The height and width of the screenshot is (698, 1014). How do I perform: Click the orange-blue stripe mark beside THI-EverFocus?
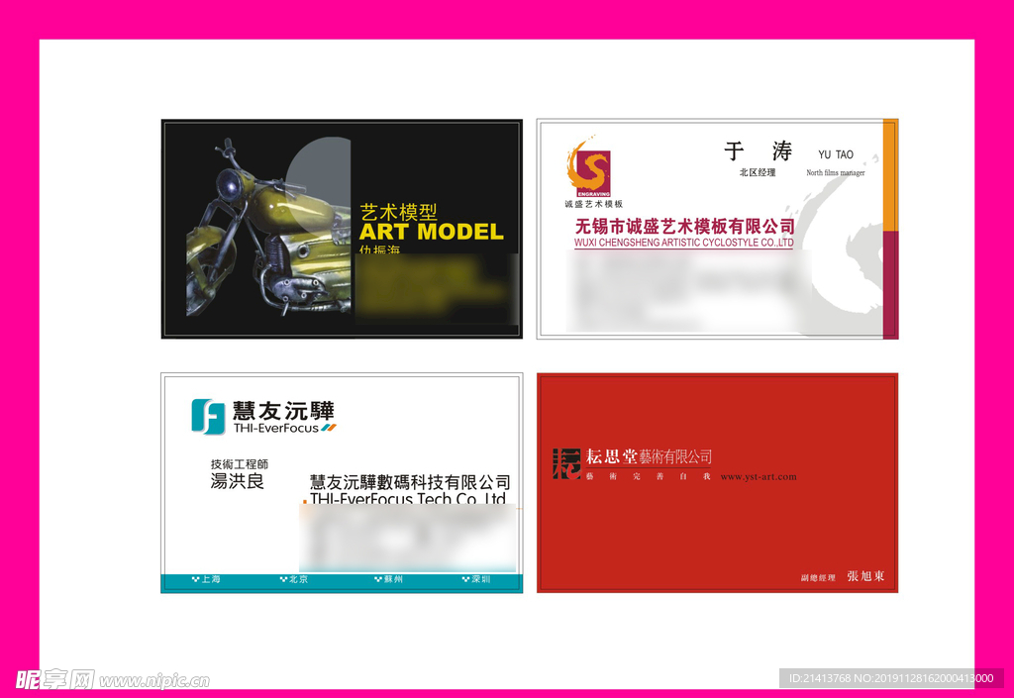point(330,428)
